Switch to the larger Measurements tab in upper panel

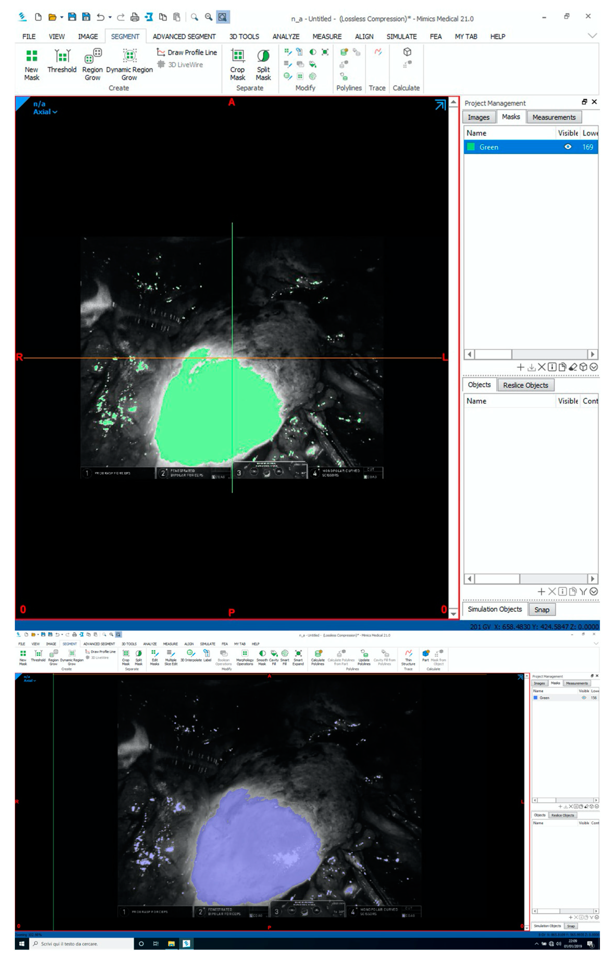click(x=554, y=117)
